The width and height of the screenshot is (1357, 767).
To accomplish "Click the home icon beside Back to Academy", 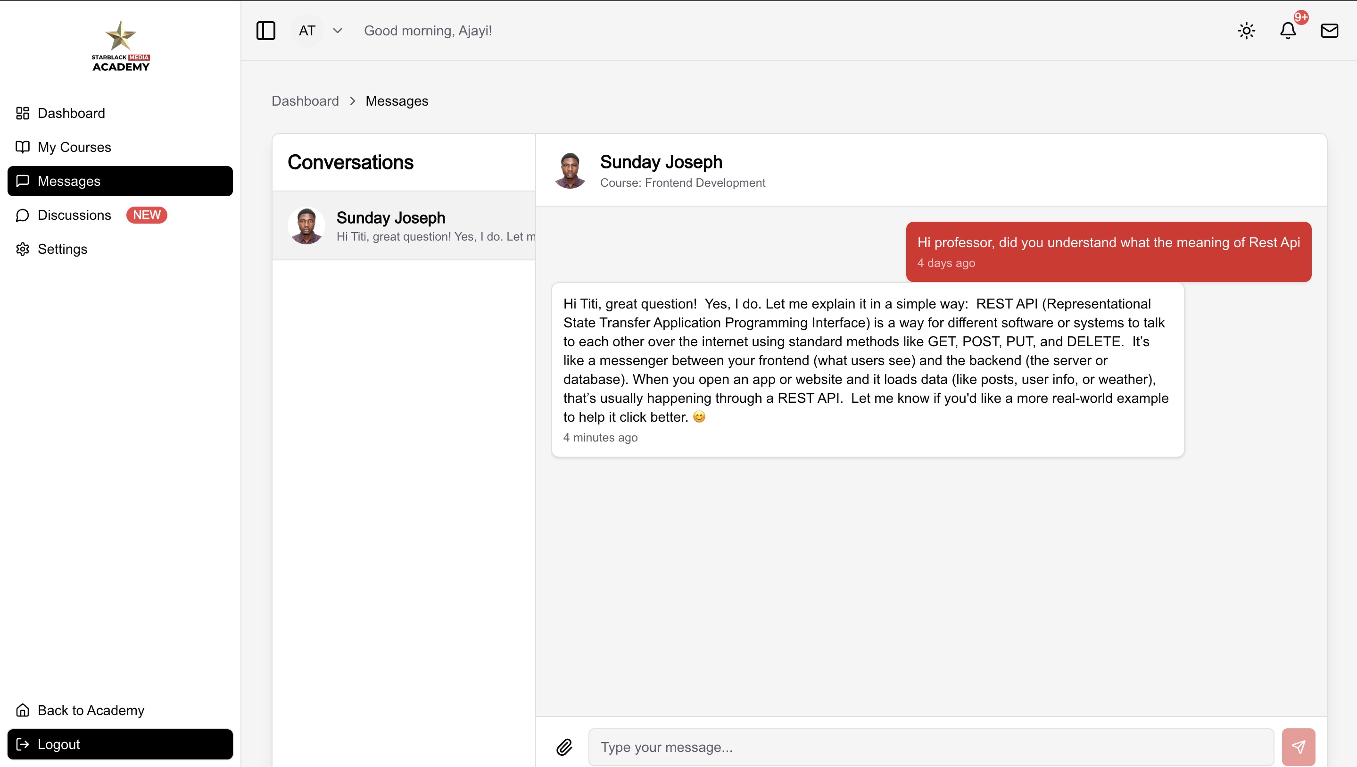I will pyautogui.click(x=23, y=710).
